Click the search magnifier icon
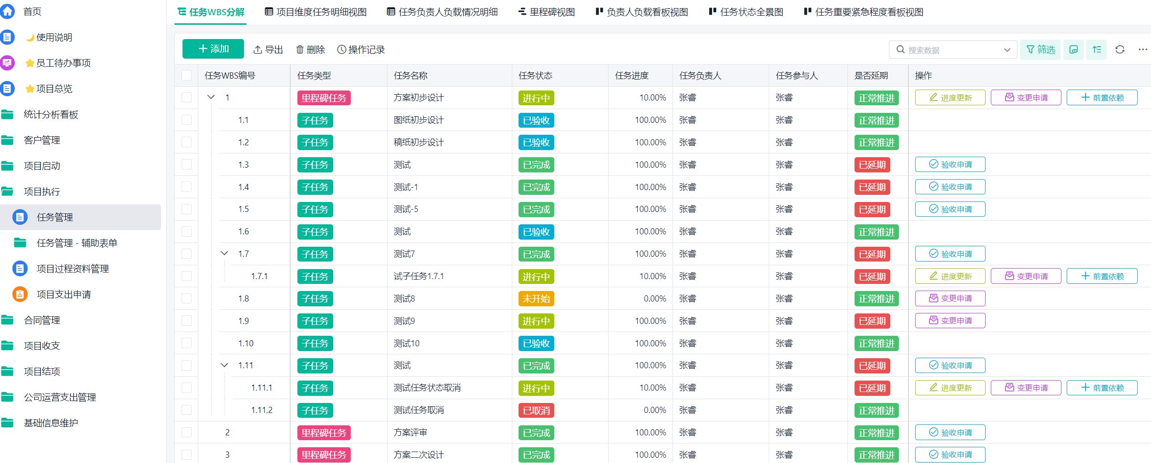The height and width of the screenshot is (463, 1151). click(900, 50)
